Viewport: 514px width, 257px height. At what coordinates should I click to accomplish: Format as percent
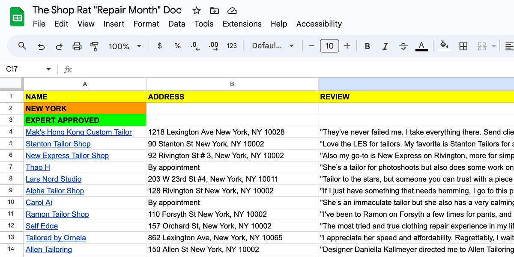[177, 46]
